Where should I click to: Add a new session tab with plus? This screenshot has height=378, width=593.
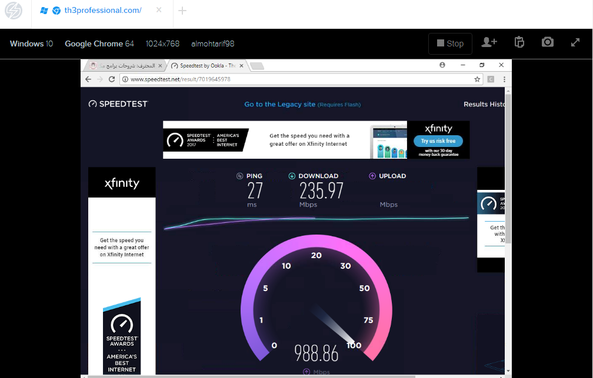(x=182, y=11)
